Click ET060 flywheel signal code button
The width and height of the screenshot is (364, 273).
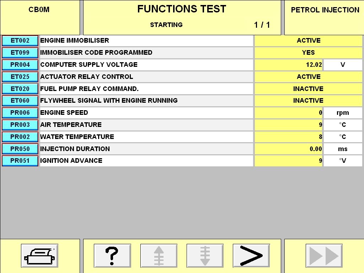click(x=20, y=101)
